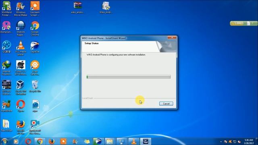Switch to Google Chrome in taskbar
258x145 pixels.
40,141
